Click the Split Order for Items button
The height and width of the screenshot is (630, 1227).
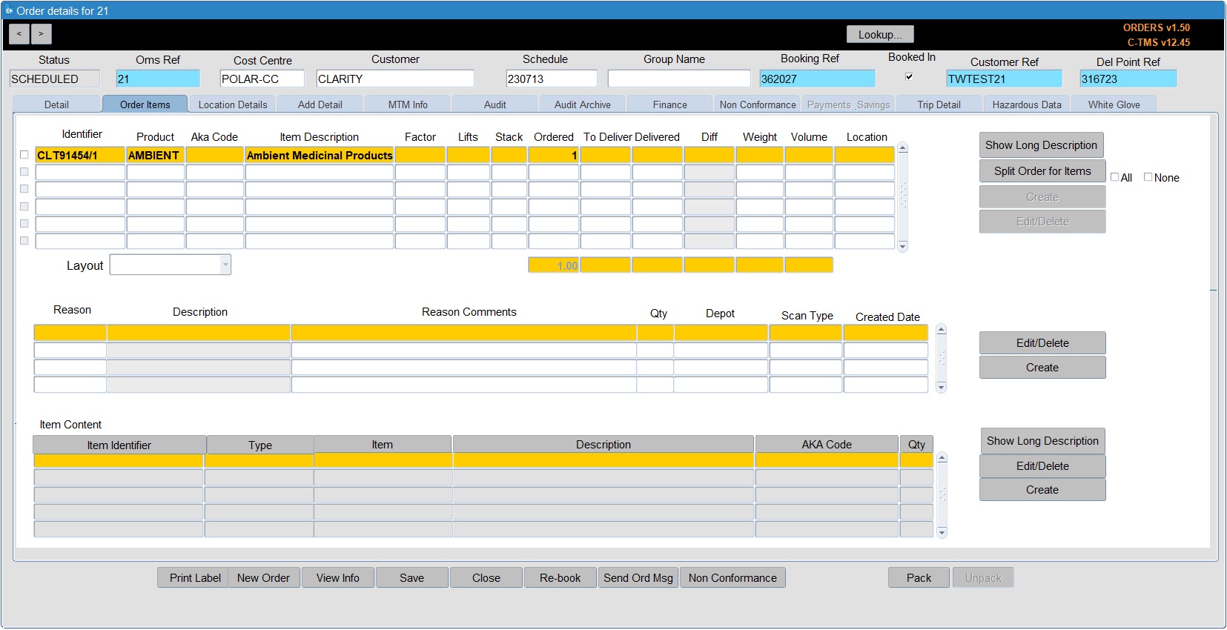(1042, 171)
